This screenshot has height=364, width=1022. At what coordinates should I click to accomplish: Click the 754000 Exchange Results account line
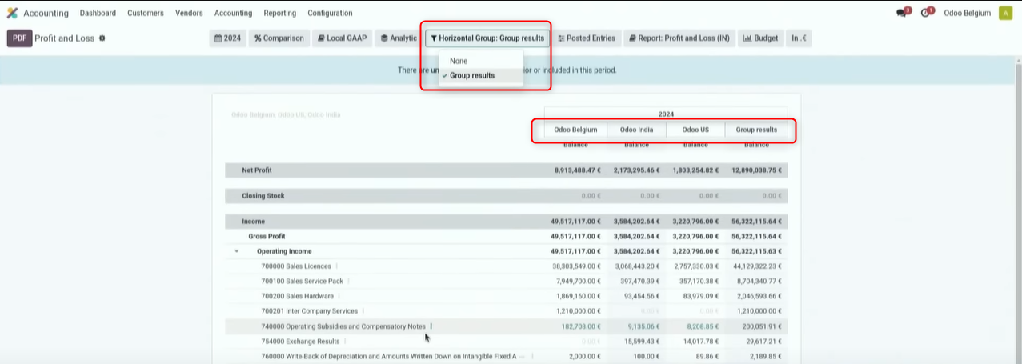pyautogui.click(x=300, y=342)
